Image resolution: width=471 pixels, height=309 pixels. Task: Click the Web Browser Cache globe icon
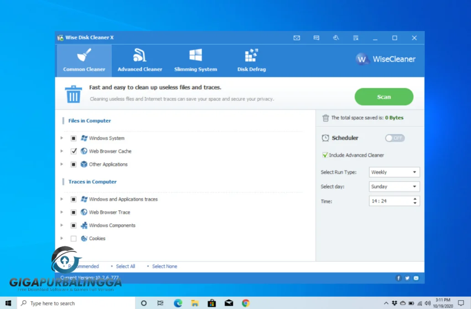coord(84,151)
